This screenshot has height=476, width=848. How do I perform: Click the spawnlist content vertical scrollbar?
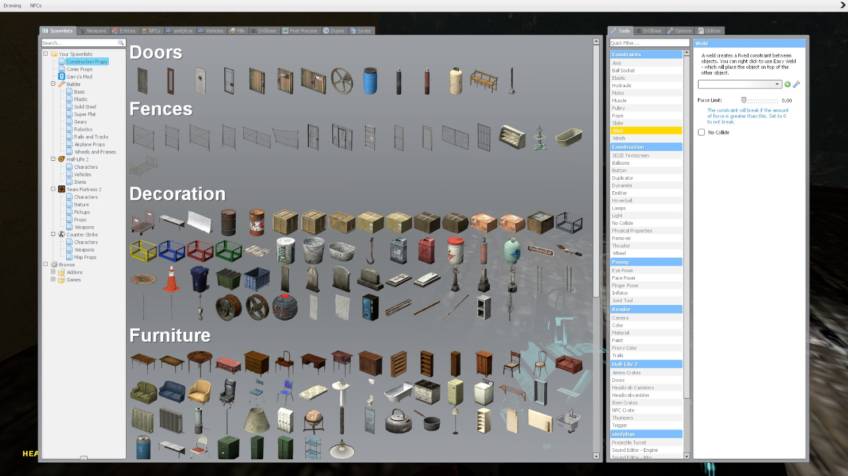[x=596, y=171]
